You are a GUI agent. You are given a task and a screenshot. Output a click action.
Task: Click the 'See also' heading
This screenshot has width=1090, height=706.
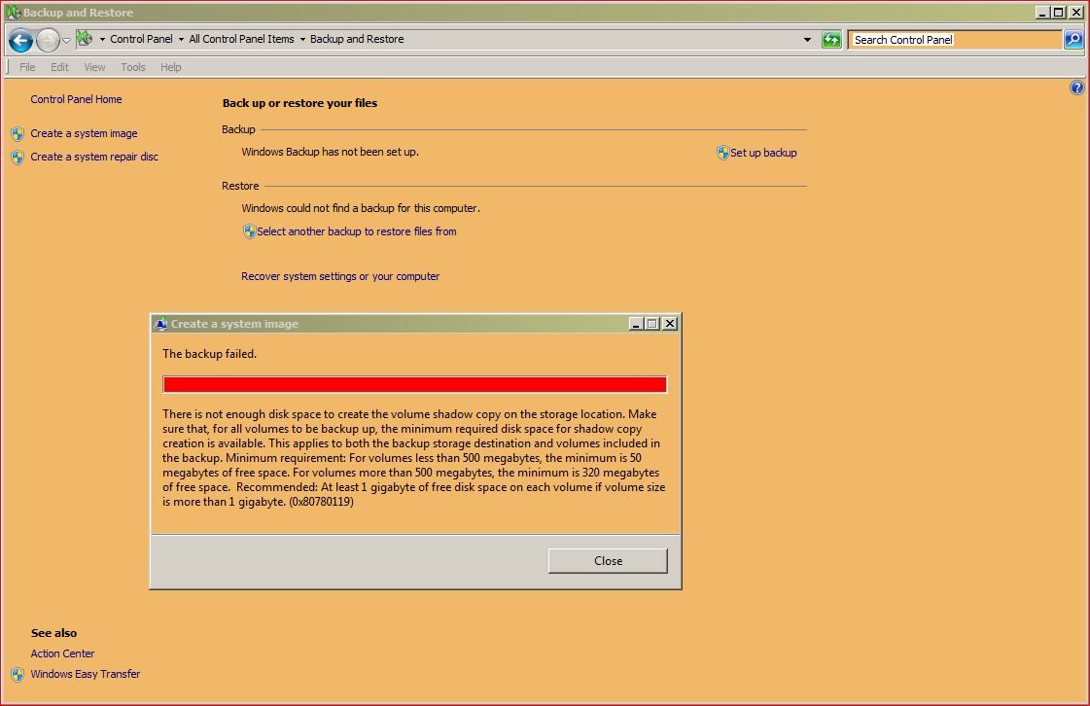(53, 633)
